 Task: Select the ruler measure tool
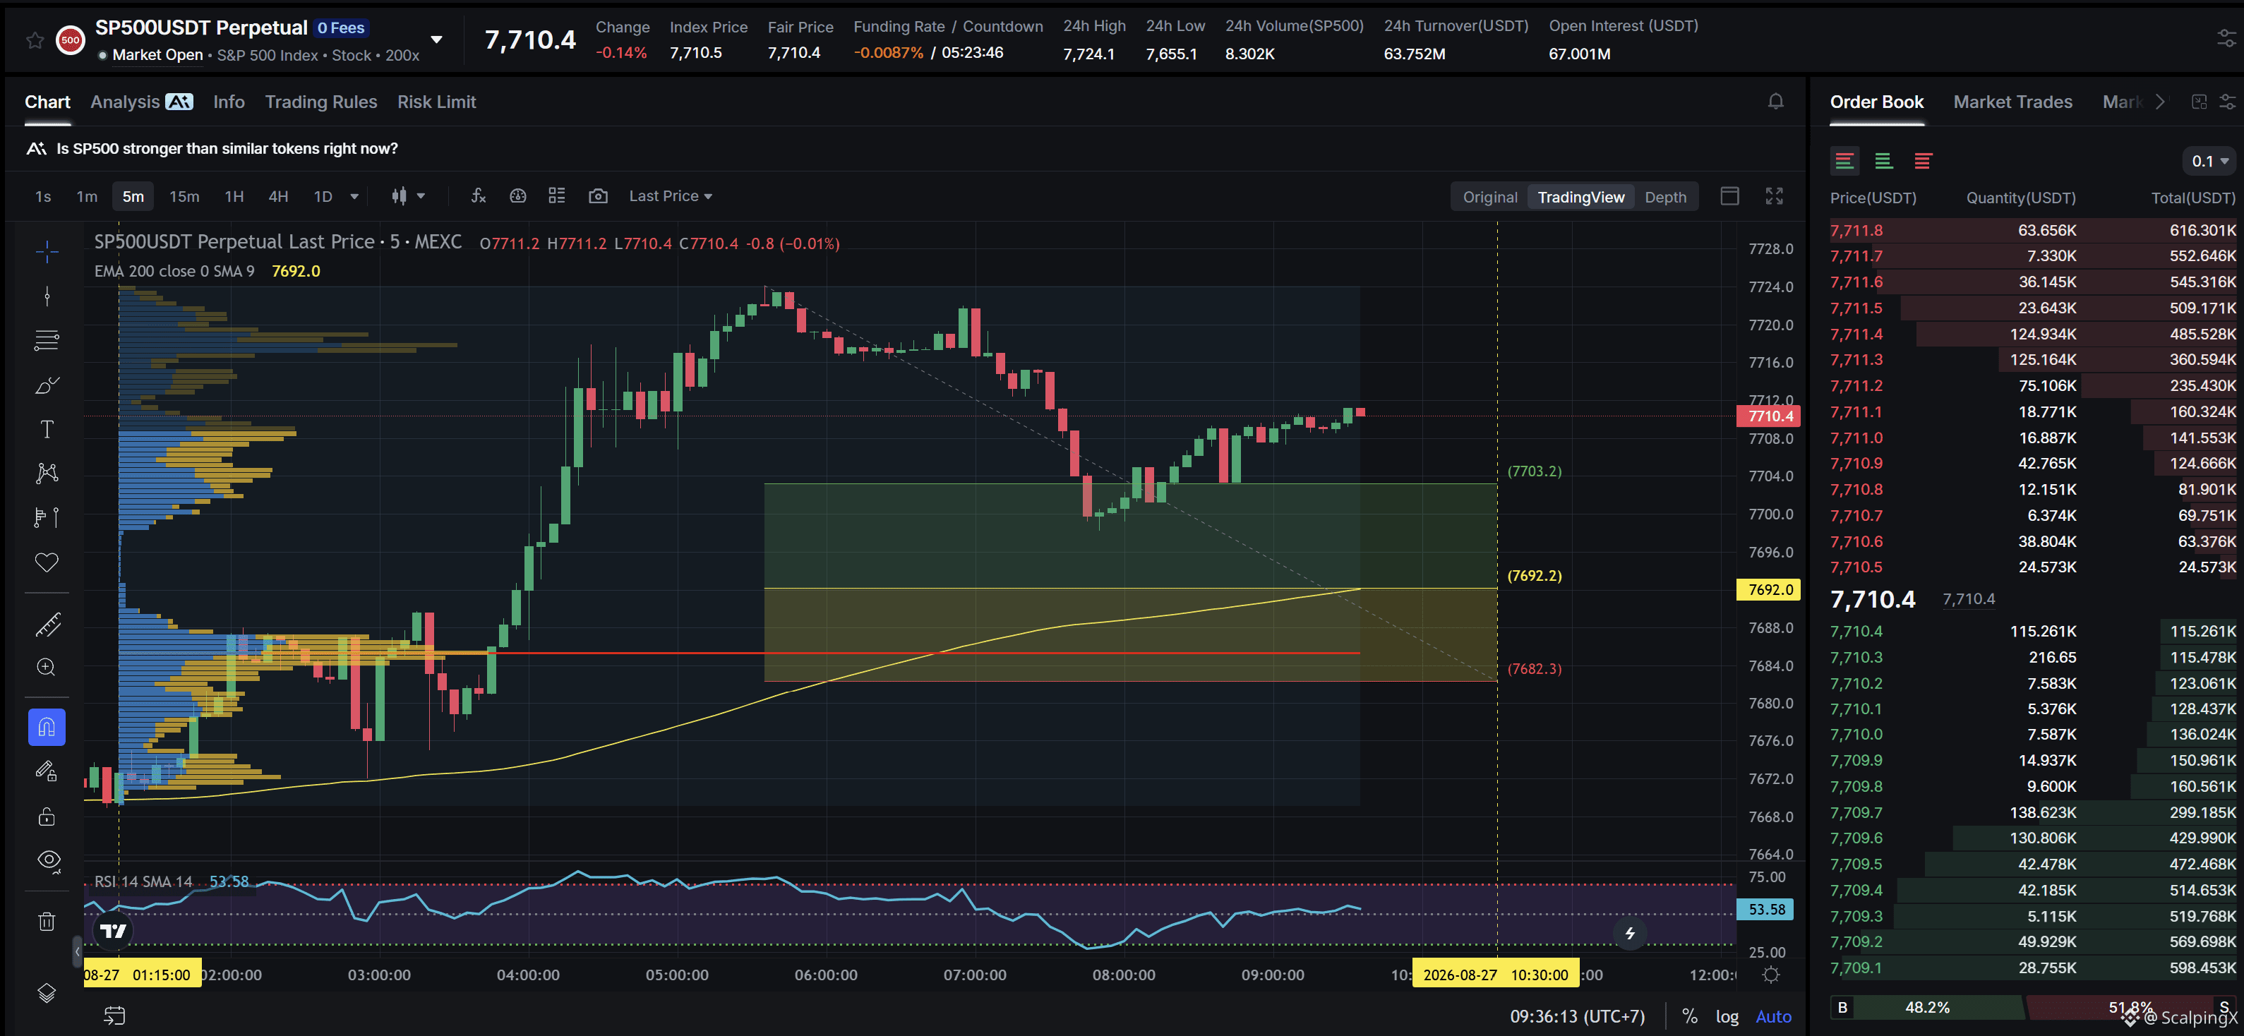pos(47,625)
